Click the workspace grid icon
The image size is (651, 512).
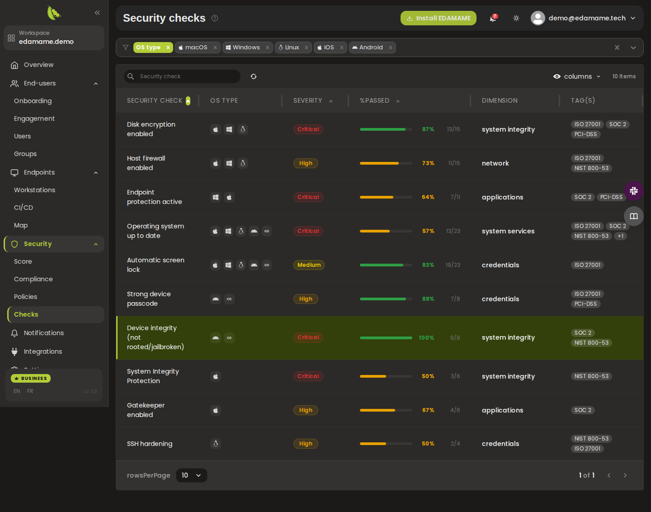11,38
